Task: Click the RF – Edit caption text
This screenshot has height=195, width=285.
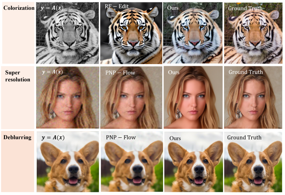Action: (117, 6)
